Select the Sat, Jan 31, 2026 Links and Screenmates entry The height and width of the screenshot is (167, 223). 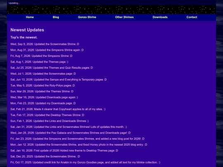69,127
